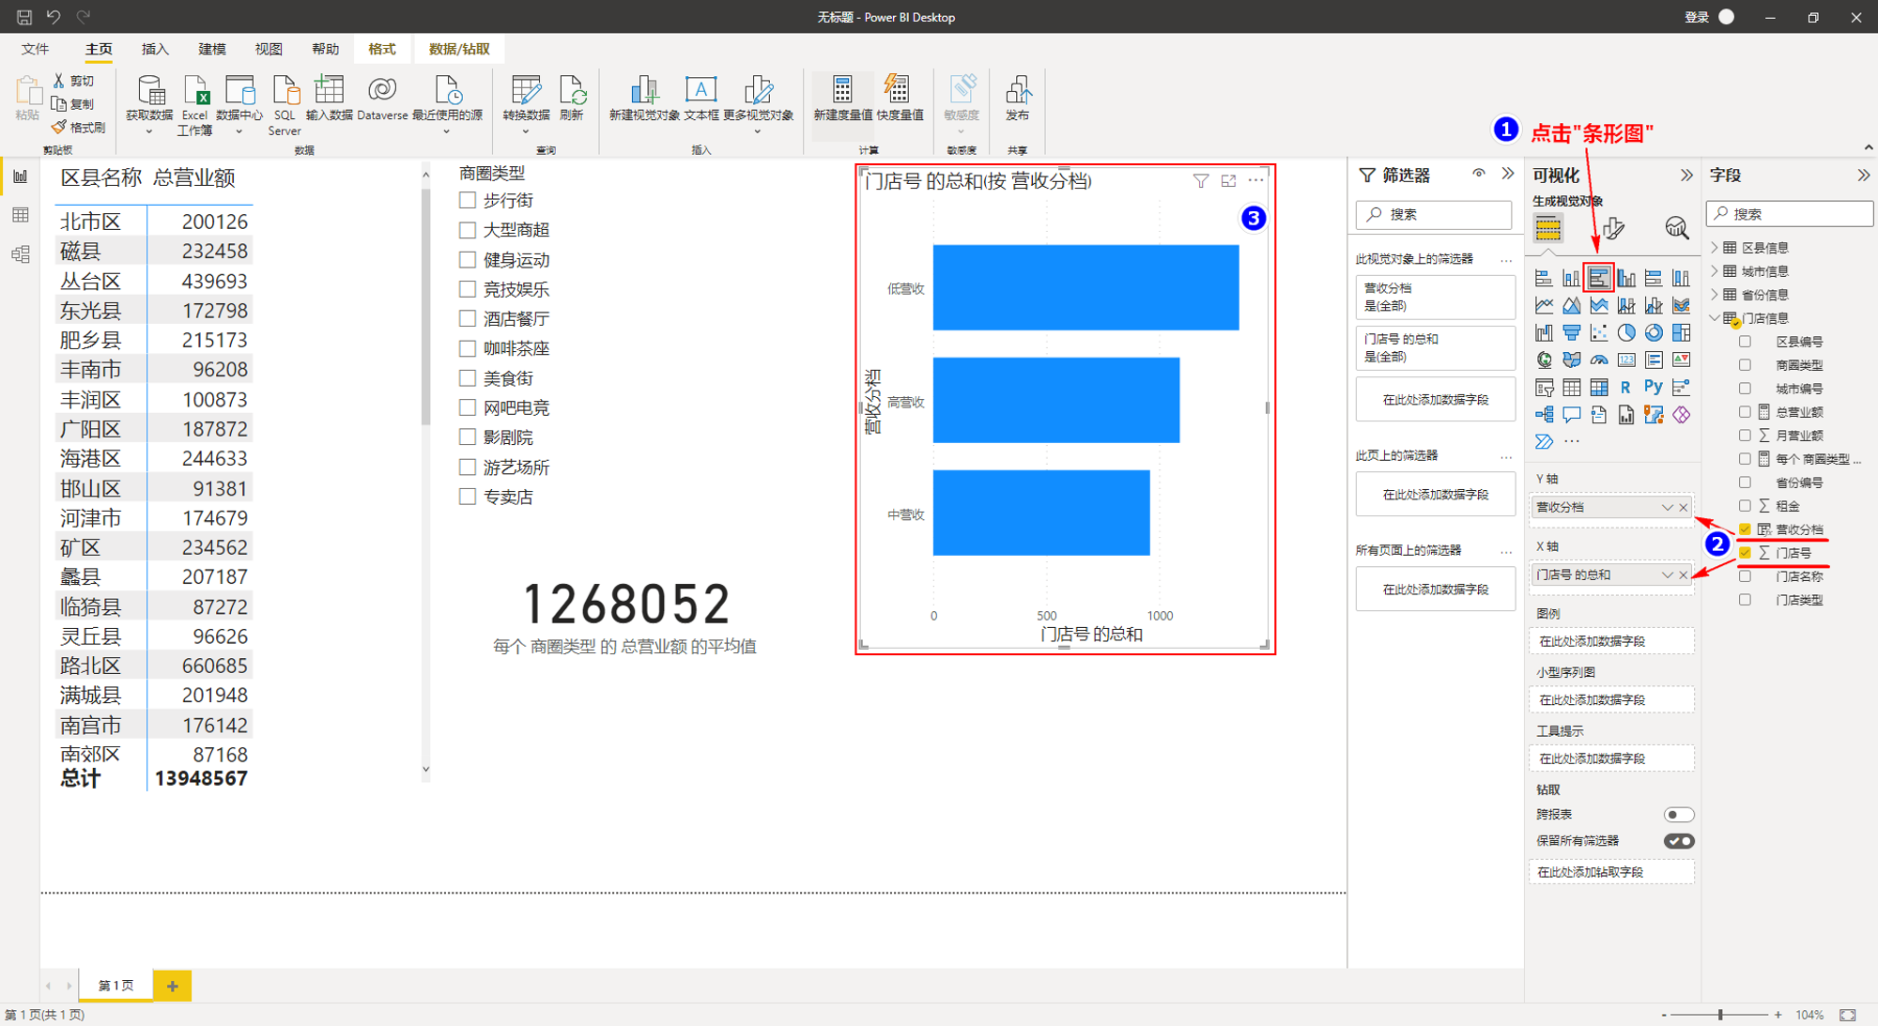This screenshot has width=1878, height=1026.
Task: Expand the 区县信息 table
Action: tap(1715, 248)
